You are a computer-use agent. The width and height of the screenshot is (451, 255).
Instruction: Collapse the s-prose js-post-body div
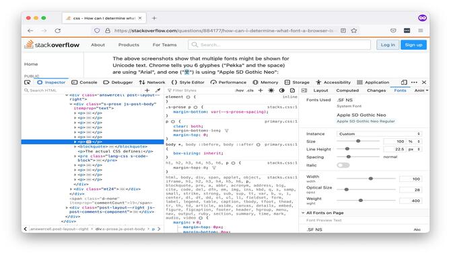[71, 104]
